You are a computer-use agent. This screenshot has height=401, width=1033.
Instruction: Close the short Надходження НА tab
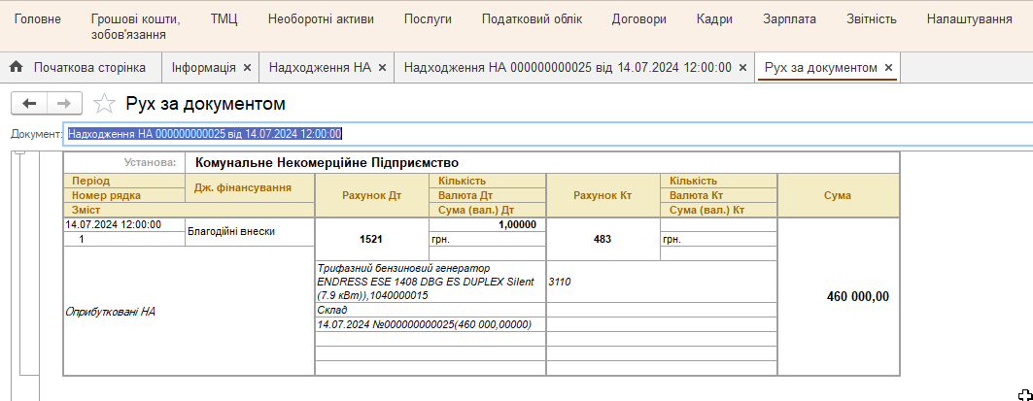[x=382, y=68]
